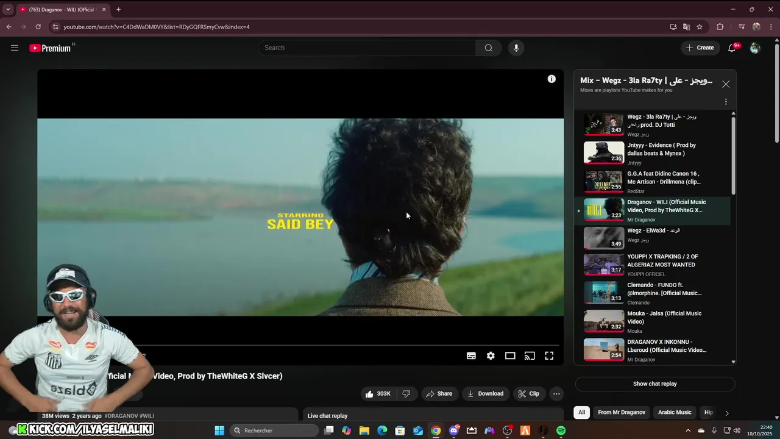Like the video with 303K likes
The width and height of the screenshot is (780, 439).
378,394
